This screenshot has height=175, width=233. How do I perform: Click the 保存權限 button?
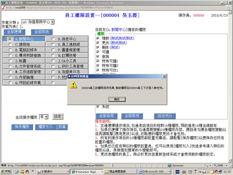pyautogui.click(x=22, y=127)
